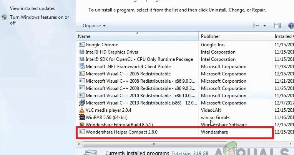Click the VLC media player cone icon
294x155 pixels.
click(81, 110)
